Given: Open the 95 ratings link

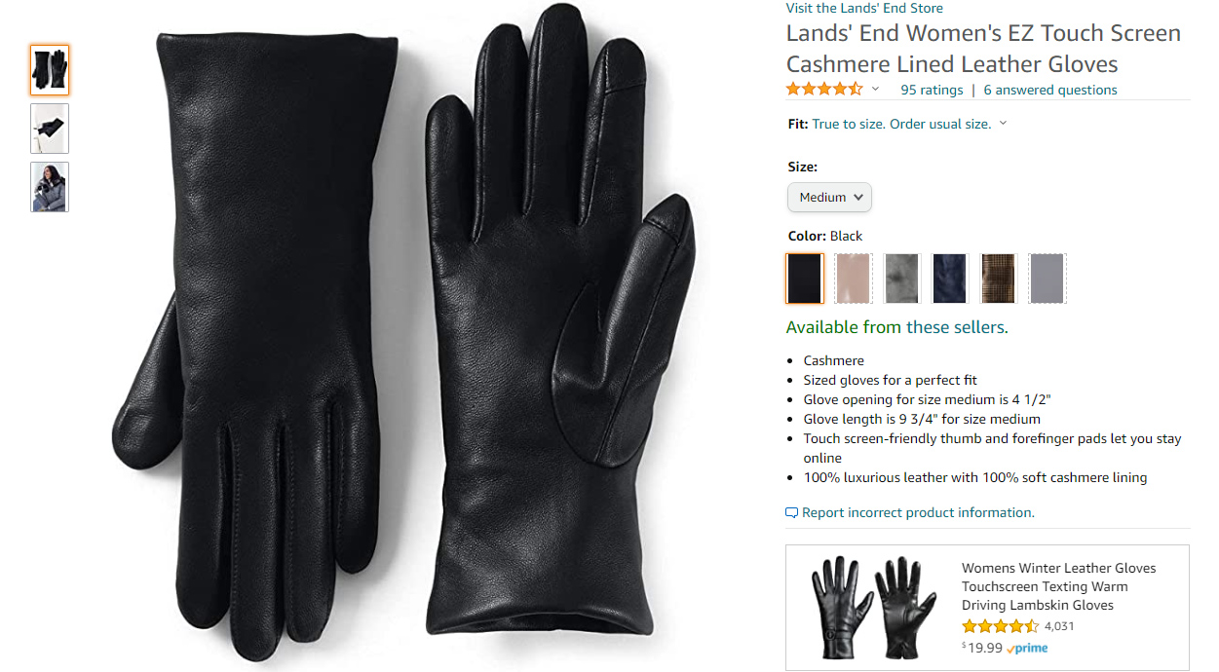Looking at the screenshot, I should [932, 90].
